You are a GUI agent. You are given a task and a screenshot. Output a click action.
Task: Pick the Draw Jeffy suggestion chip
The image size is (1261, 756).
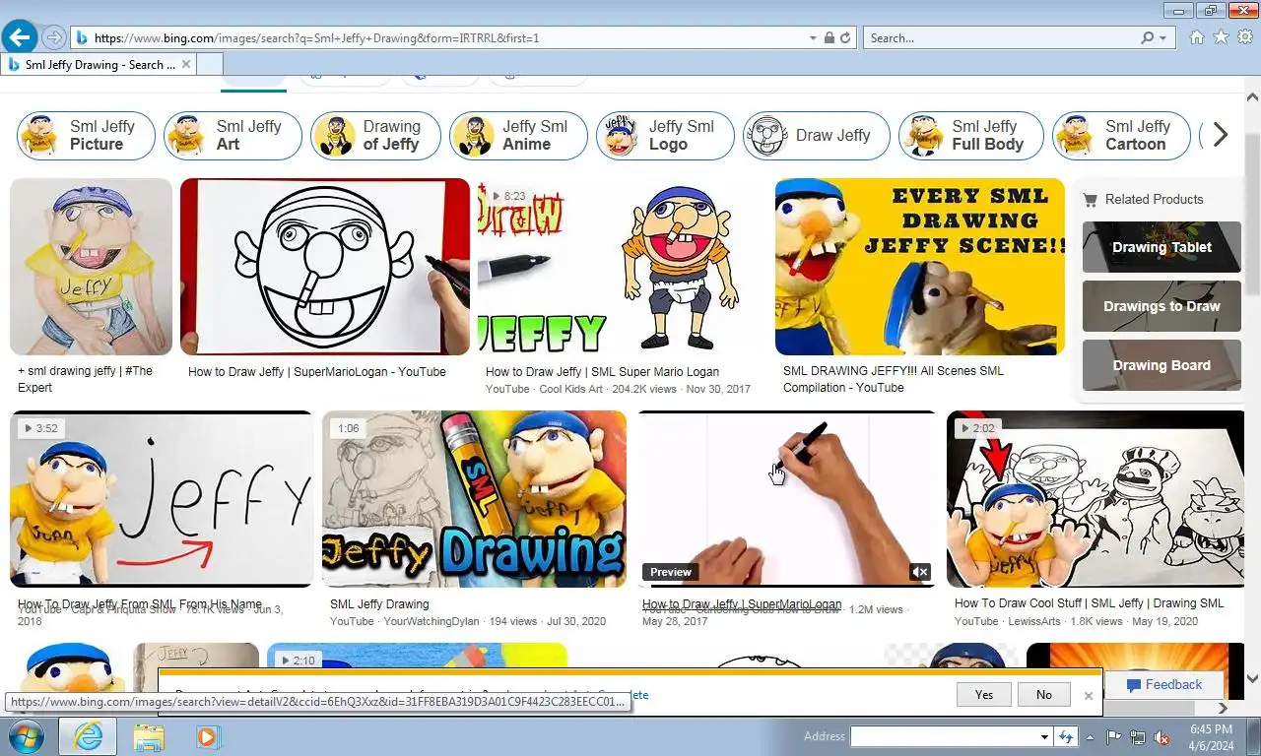817,135
